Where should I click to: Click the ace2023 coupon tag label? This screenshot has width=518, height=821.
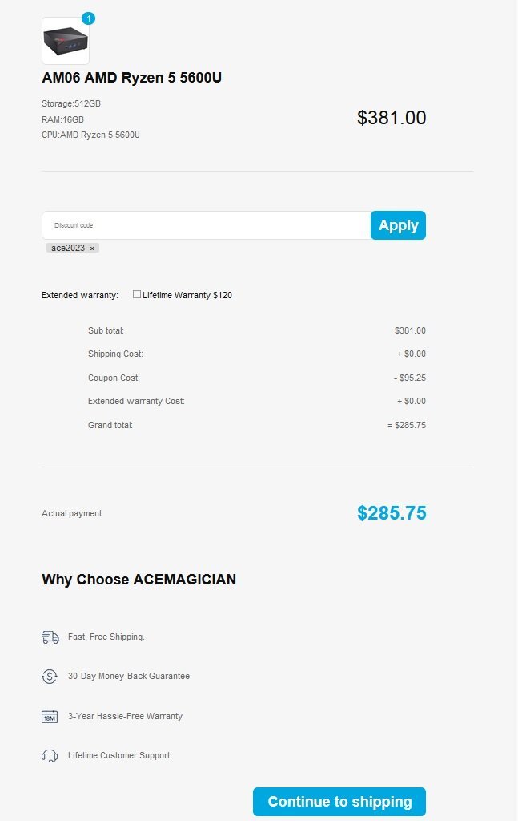(x=68, y=249)
